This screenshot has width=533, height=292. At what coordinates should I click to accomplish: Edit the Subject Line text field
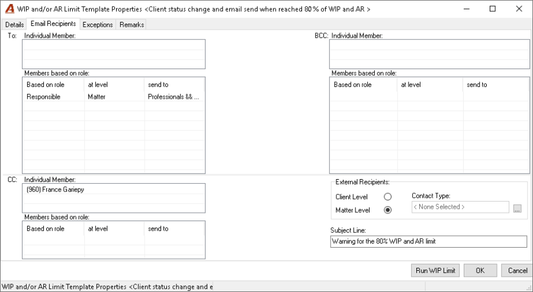pyautogui.click(x=429, y=242)
